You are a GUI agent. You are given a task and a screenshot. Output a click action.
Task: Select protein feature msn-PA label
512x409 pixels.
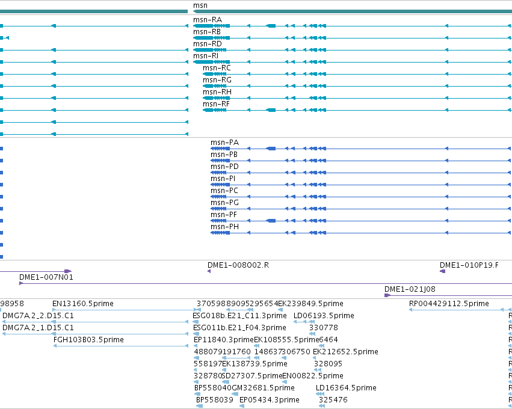pos(224,143)
